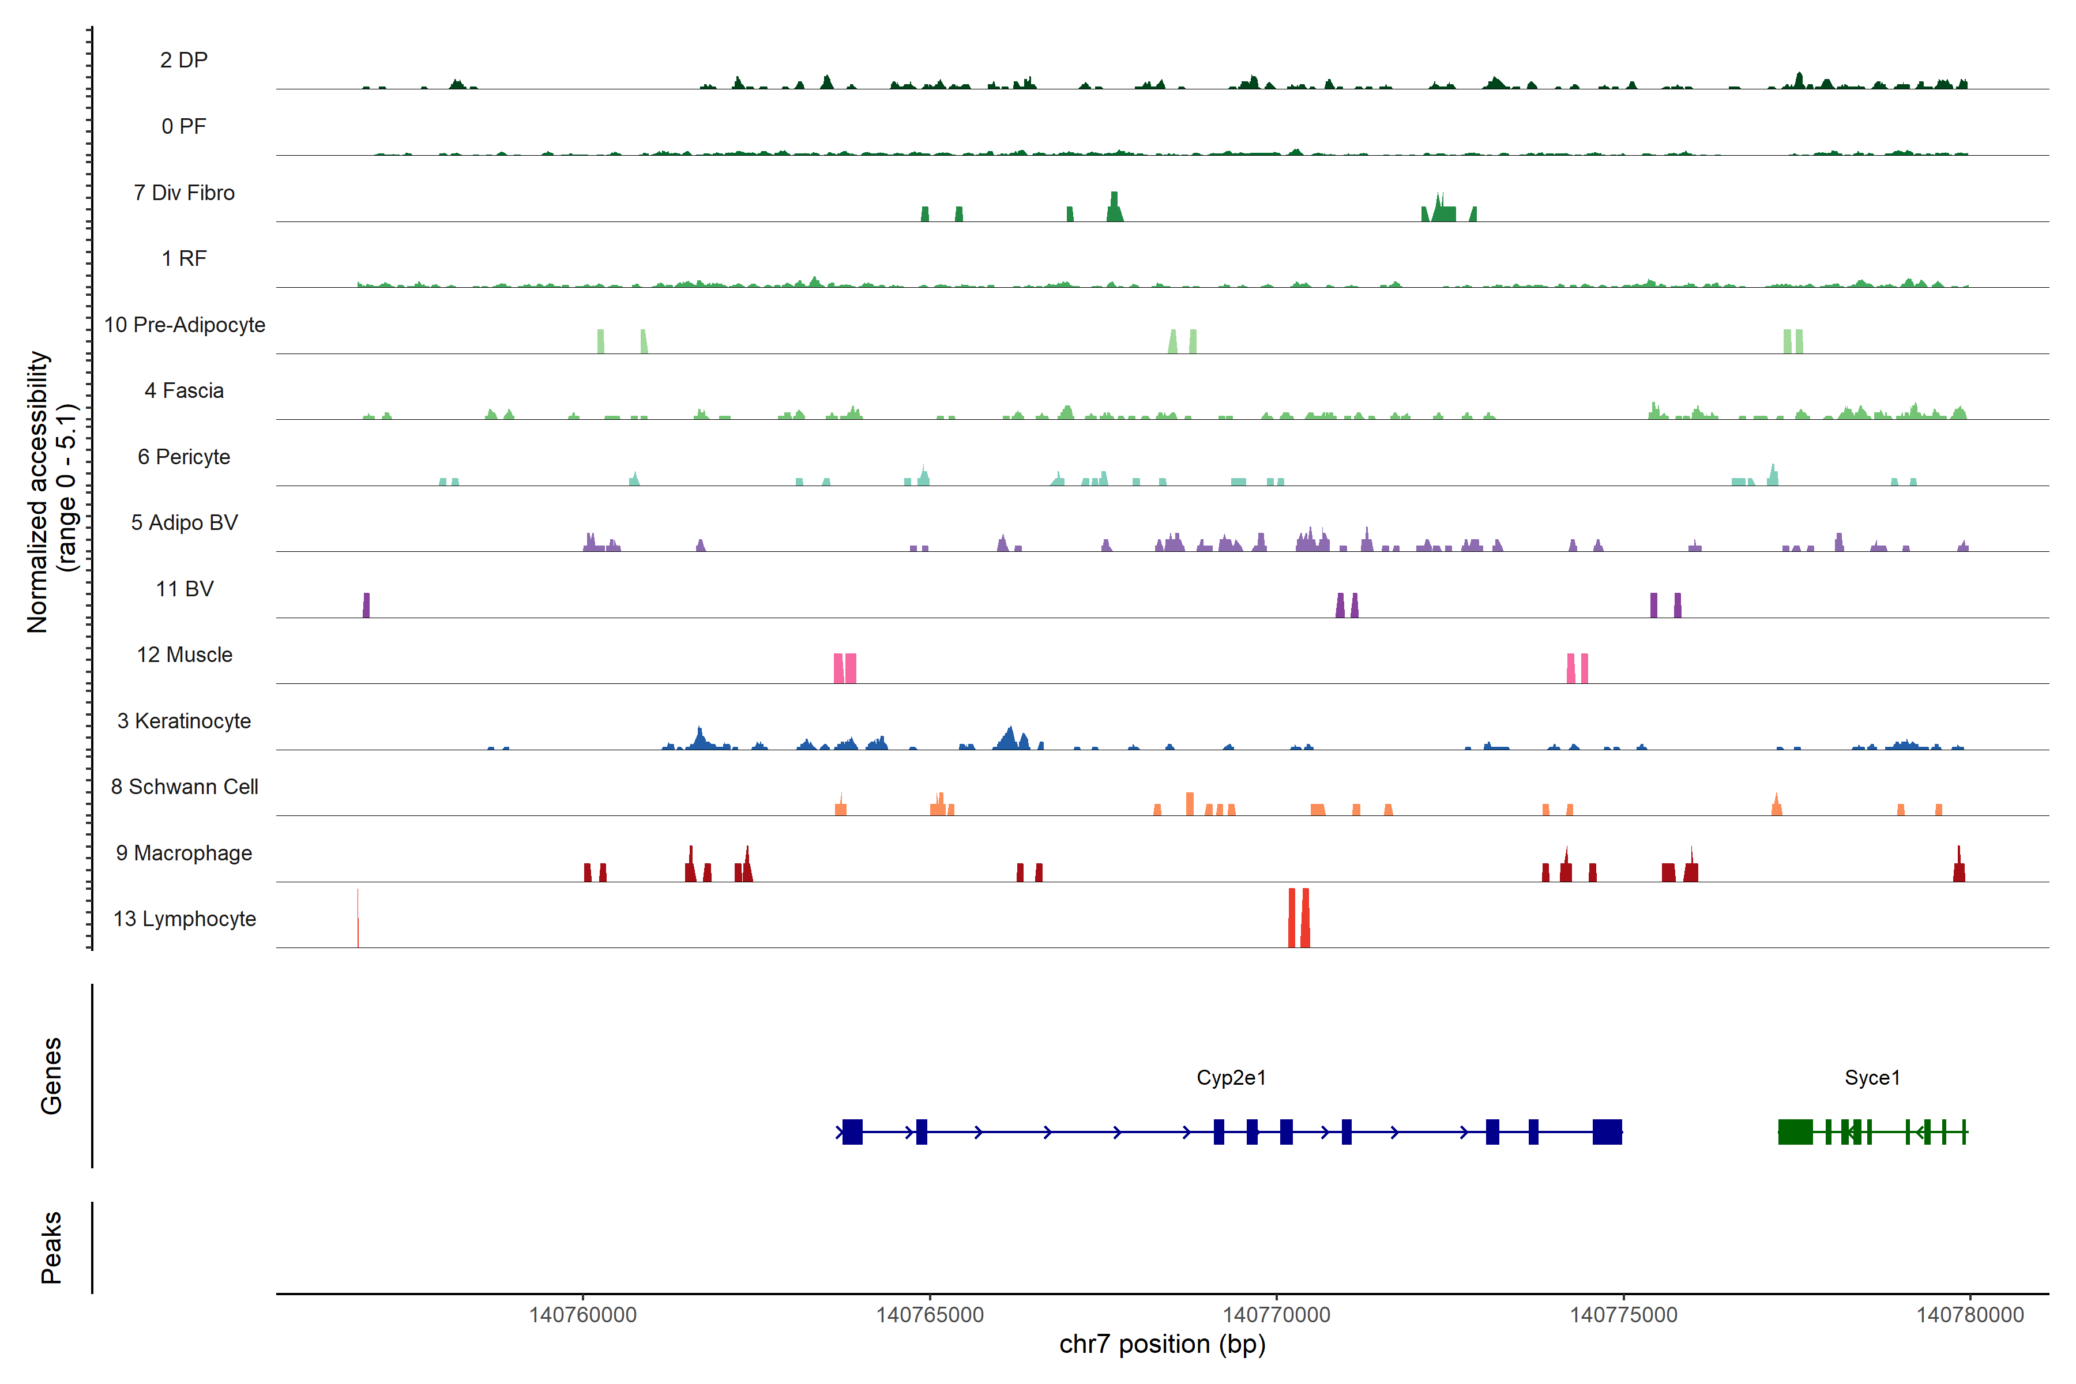Click the 140770000 axis tick label
This screenshot has width=2076, height=1384.
[x=1276, y=1315]
